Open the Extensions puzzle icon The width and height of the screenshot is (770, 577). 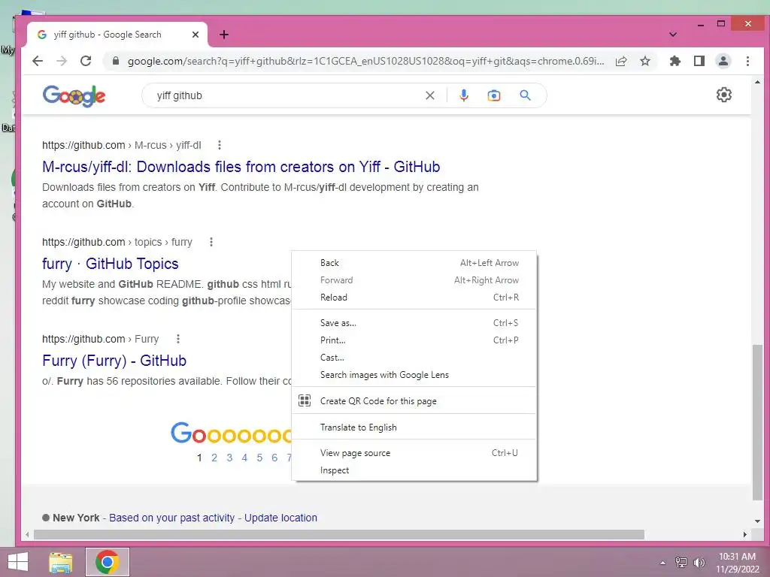tap(675, 61)
